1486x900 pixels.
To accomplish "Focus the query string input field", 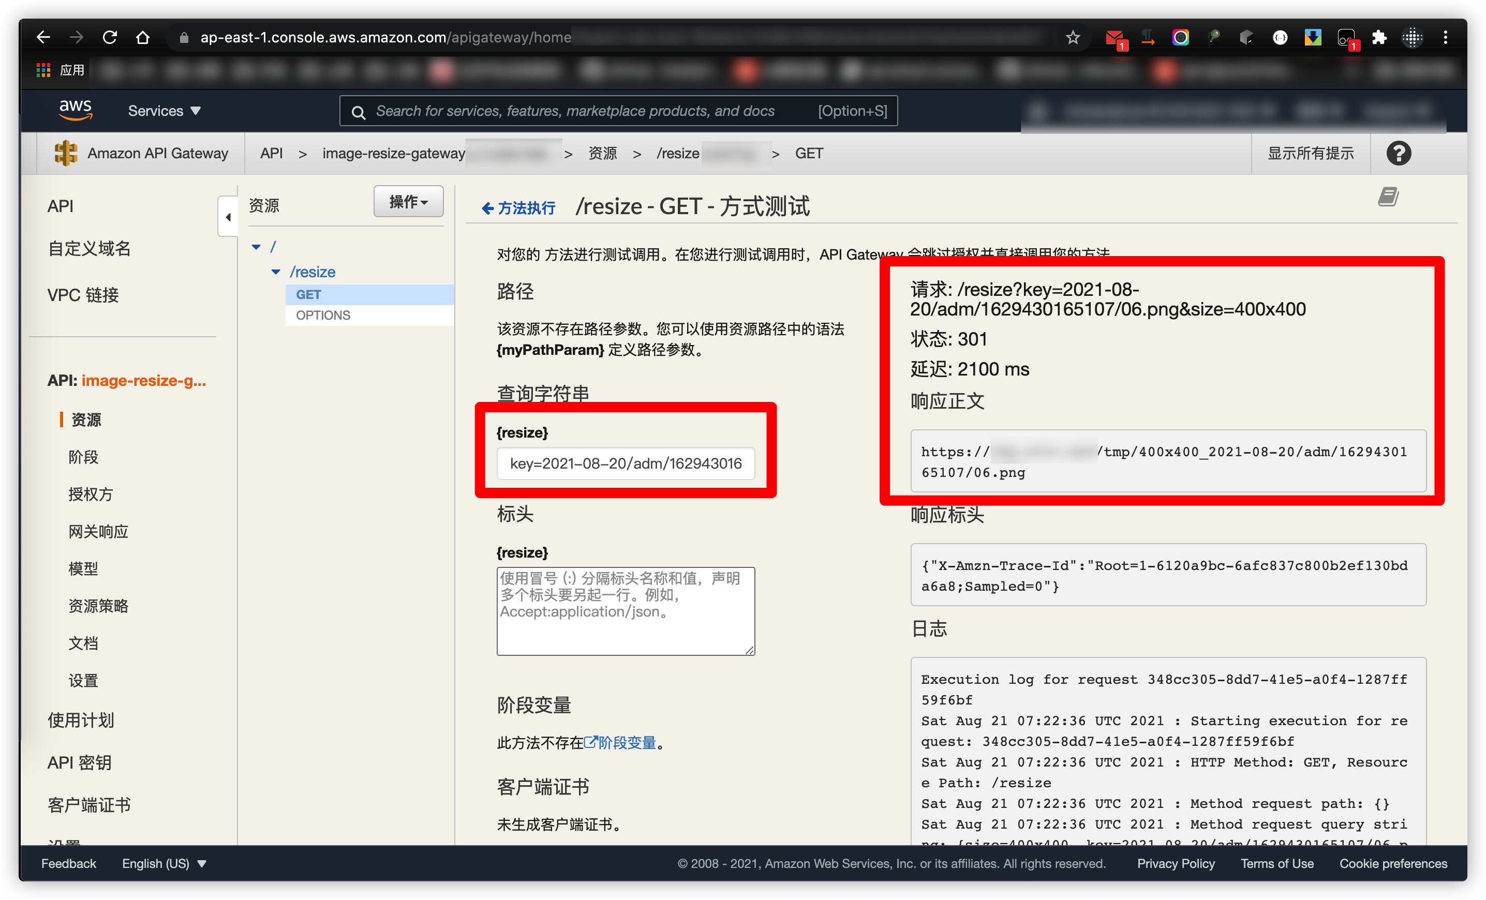I will click(x=626, y=463).
